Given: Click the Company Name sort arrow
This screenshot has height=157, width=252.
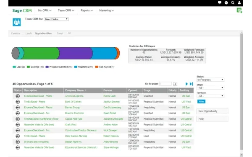Looking at the screenshot, I should tap(85, 90).
